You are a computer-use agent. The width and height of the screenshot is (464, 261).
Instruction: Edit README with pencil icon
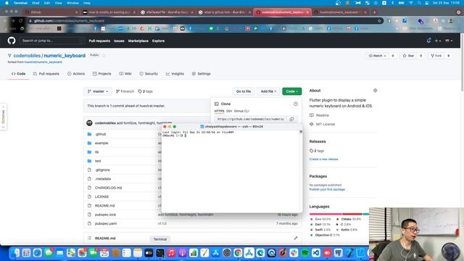coord(296,238)
